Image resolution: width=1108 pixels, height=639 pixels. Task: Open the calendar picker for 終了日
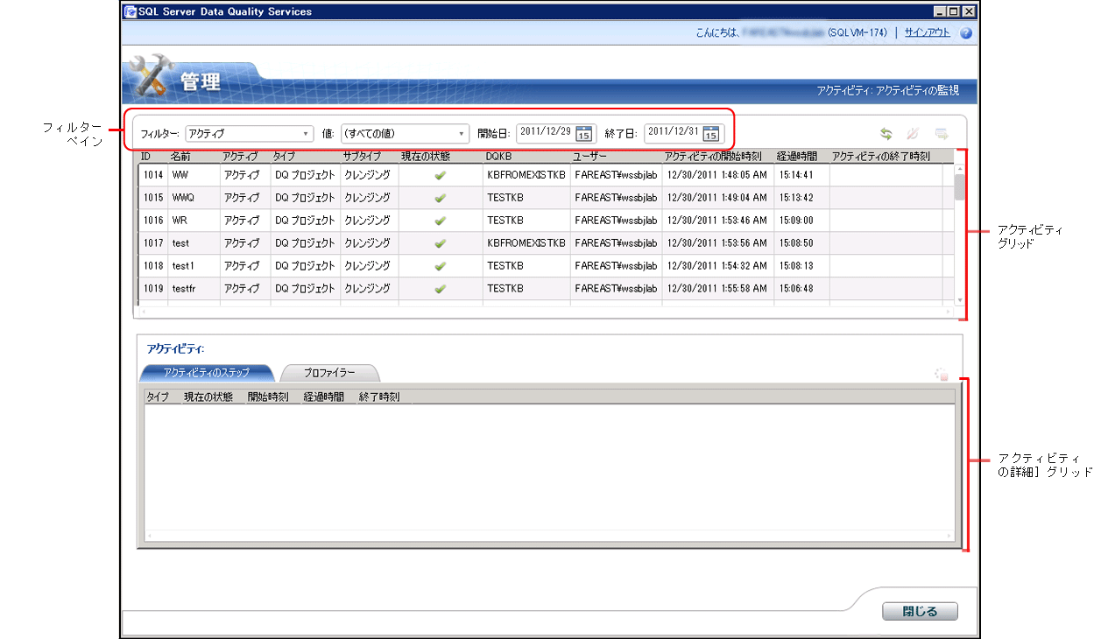(x=711, y=134)
